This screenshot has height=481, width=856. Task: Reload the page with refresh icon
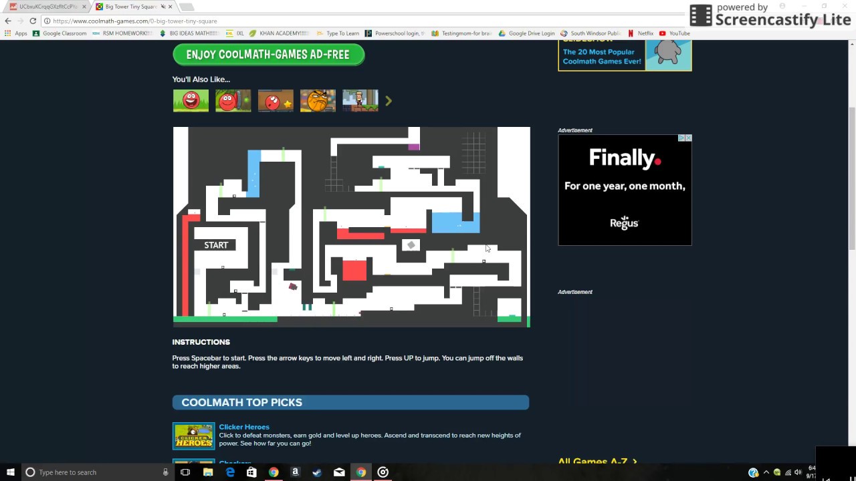click(x=33, y=21)
